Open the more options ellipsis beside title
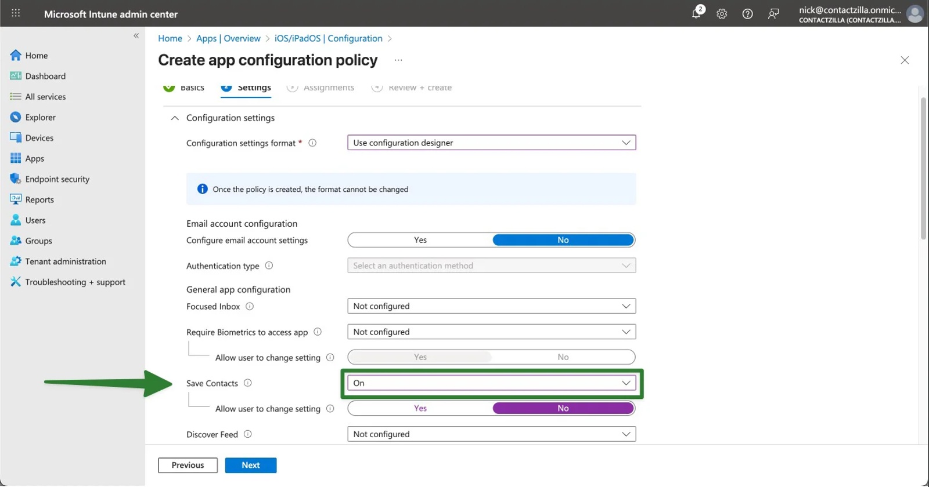929x487 pixels. tap(398, 60)
